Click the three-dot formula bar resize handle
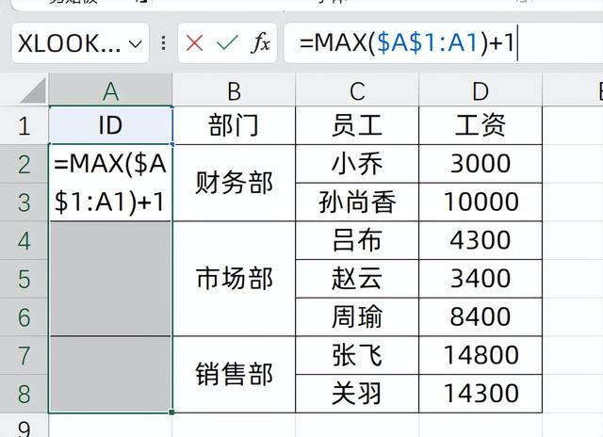603x437 pixels. 164,43
